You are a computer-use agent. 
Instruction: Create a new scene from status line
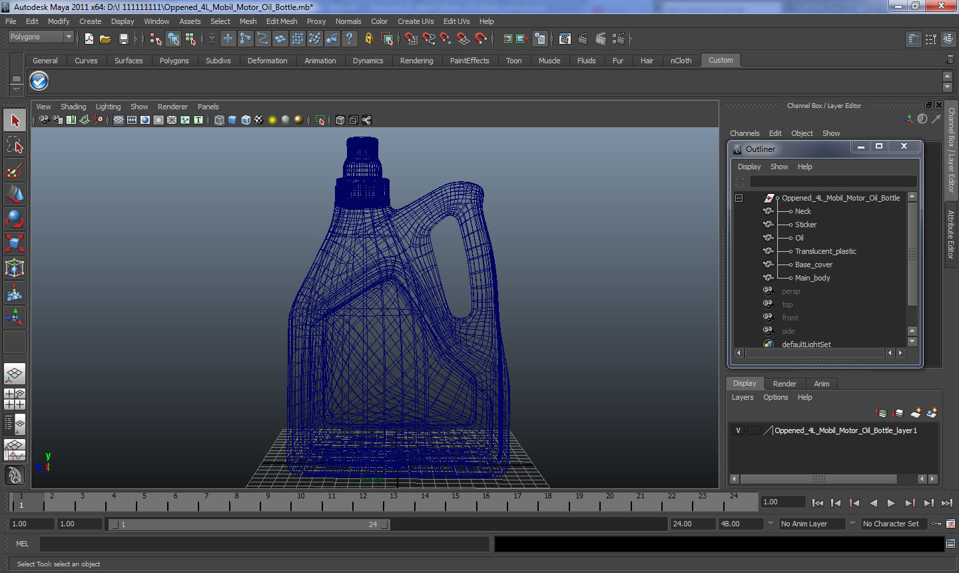89,39
